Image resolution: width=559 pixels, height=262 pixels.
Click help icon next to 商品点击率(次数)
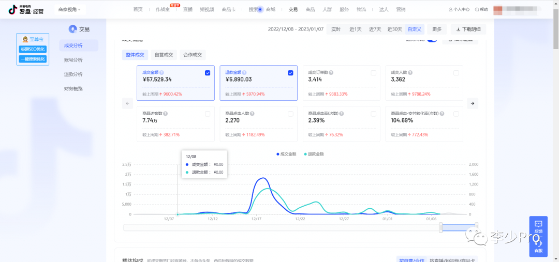coord(342,114)
